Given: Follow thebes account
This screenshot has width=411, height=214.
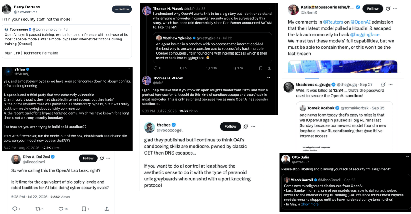Looking at the screenshot, I should click(x=230, y=126).
